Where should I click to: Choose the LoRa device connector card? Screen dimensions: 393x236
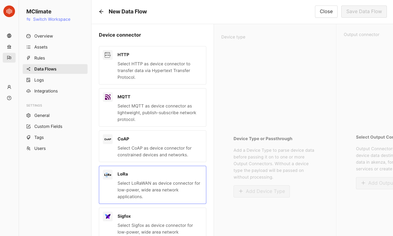(152, 185)
